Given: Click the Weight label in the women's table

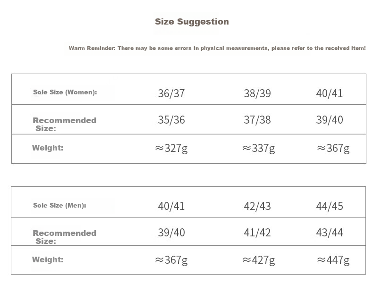Looking at the screenshot, I should tap(48, 148).
